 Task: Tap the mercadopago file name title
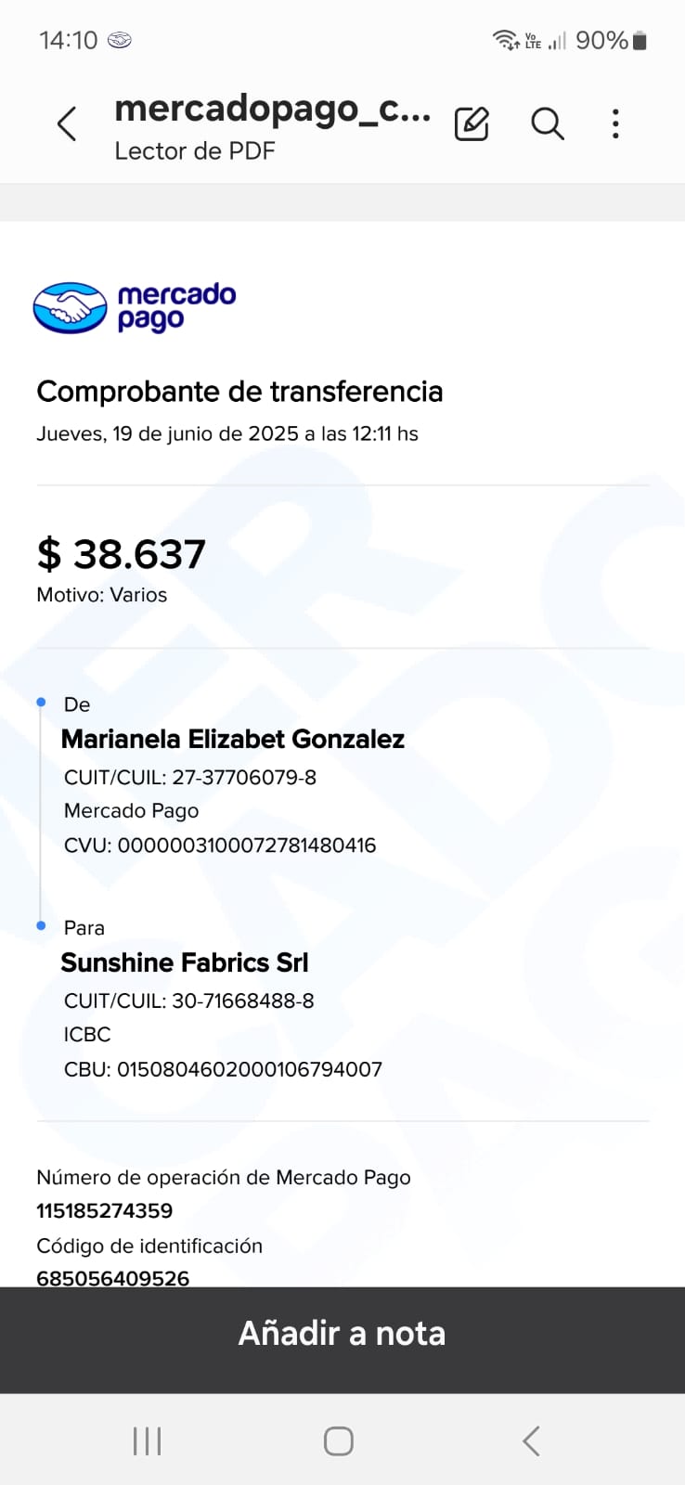pos(272,110)
